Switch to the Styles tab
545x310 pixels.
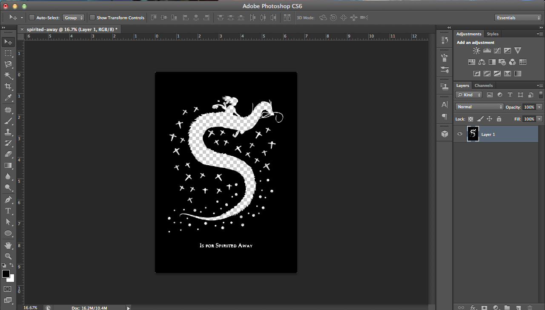[493, 34]
